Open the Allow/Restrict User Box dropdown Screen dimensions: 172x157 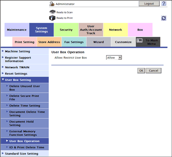pos(114,57)
